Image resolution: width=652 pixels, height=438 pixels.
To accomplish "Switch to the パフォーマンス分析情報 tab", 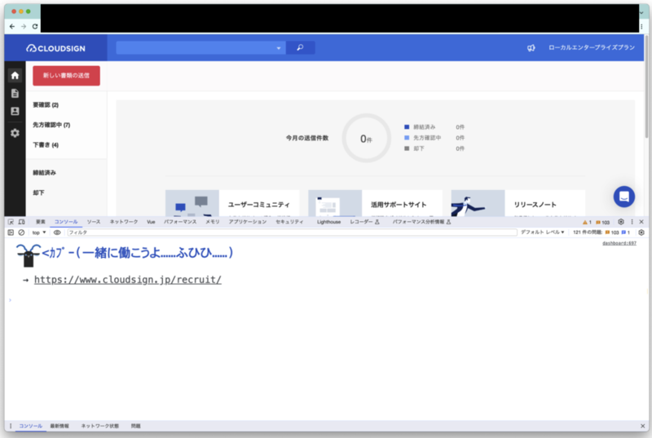I will click(x=421, y=222).
